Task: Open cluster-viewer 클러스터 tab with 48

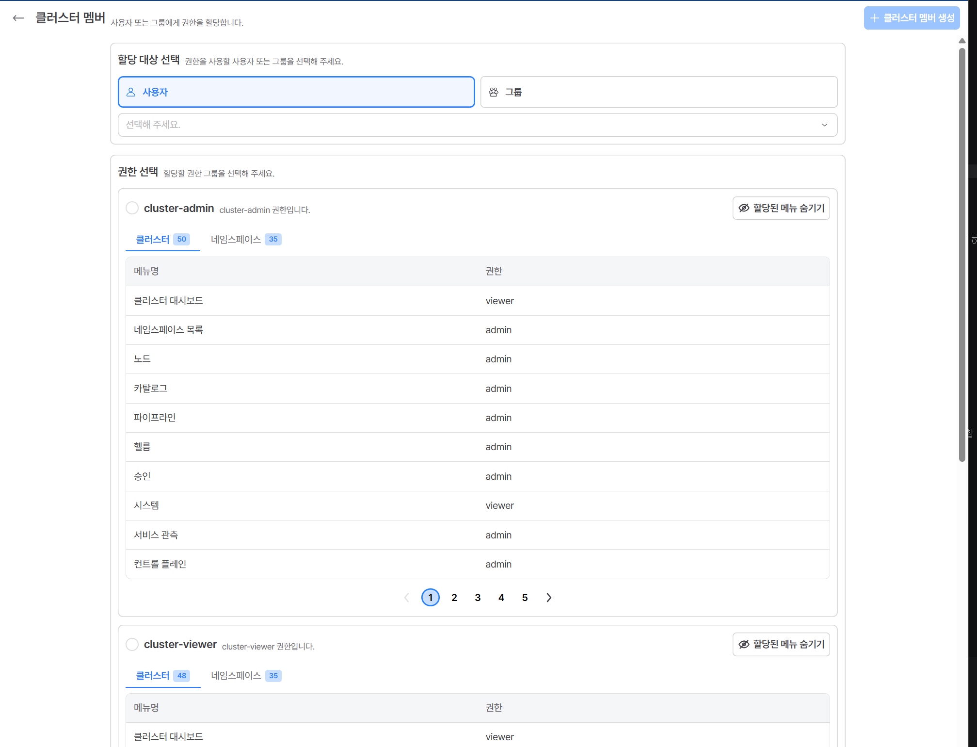Action: tap(162, 675)
